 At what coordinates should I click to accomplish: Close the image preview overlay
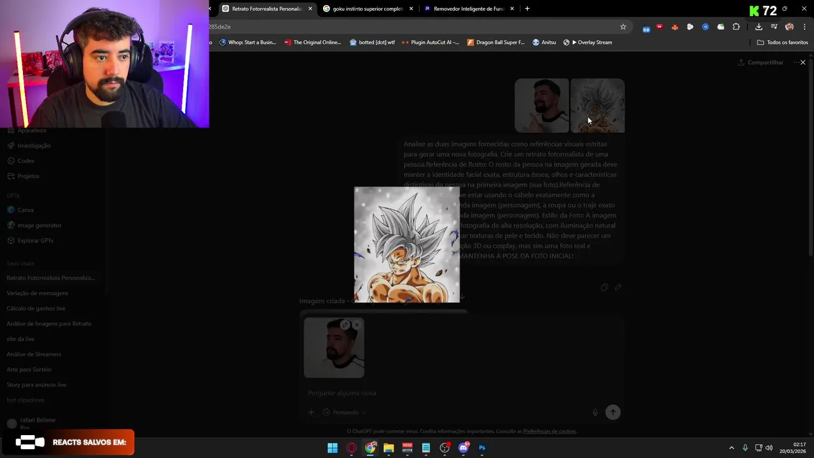pyautogui.click(x=803, y=62)
